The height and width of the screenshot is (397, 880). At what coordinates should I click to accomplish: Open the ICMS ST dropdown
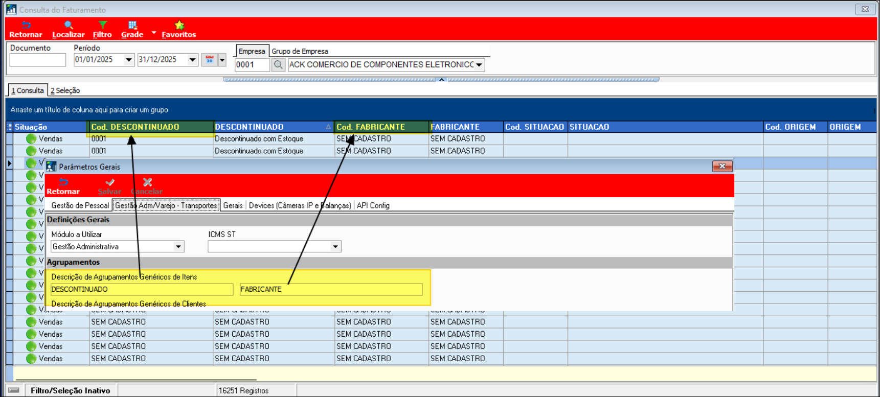coord(335,247)
